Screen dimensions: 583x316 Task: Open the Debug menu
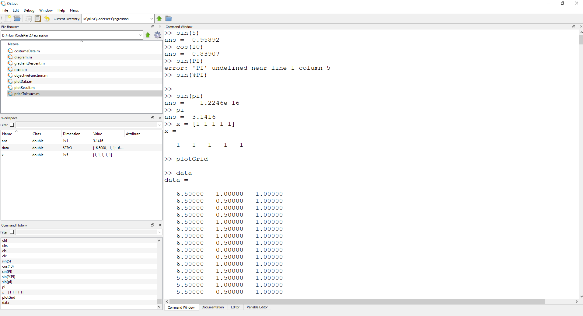(x=29, y=10)
